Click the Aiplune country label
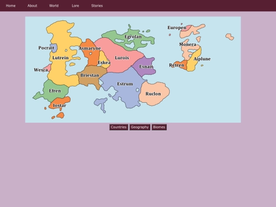The width and height of the screenshot is (276, 207). point(202,59)
